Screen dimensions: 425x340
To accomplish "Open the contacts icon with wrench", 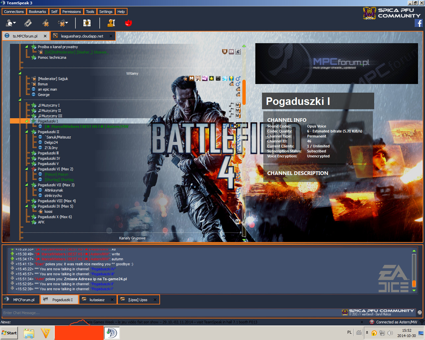I will (111, 23).
